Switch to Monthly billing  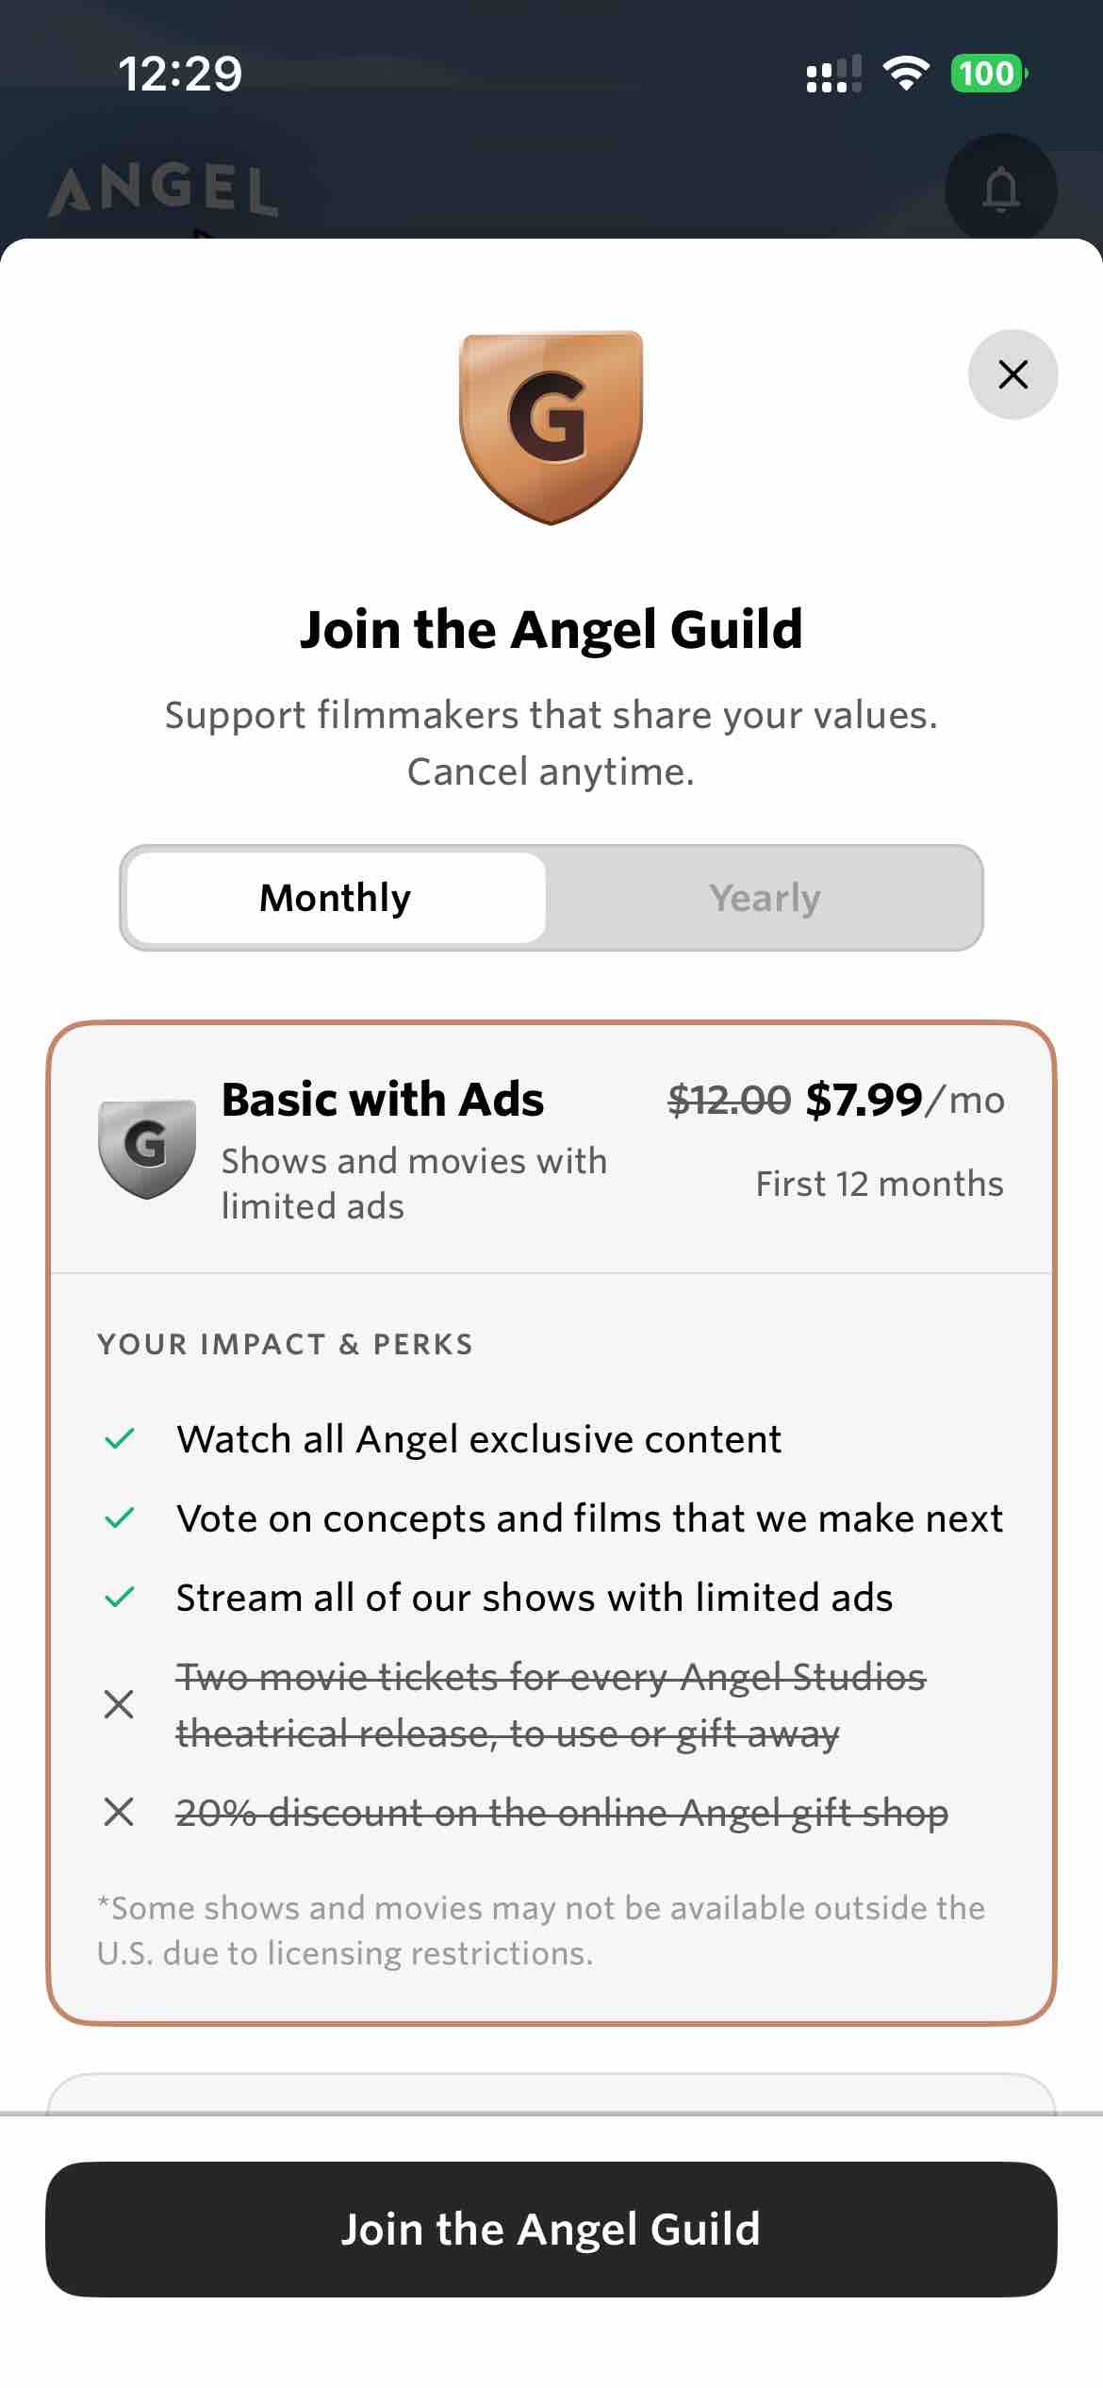336,898
